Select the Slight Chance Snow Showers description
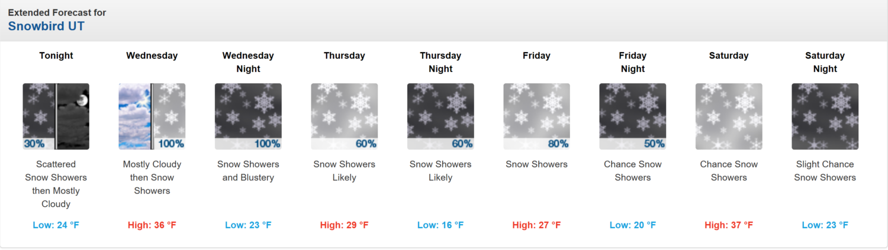 pyautogui.click(x=825, y=171)
